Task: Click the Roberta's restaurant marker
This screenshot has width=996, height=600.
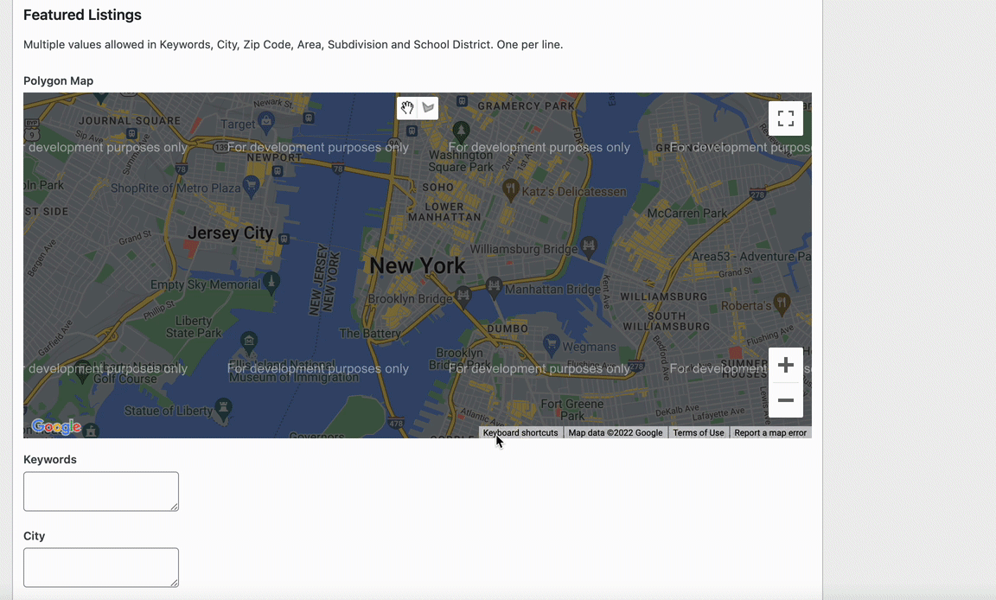Action: pyautogui.click(x=782, y=303)
